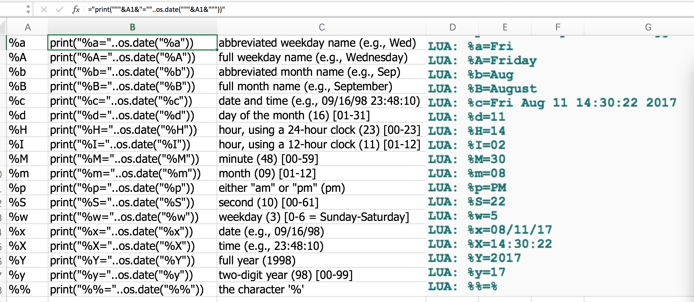Click cell print("%%="..os.date("%%"))

point(132,289)
